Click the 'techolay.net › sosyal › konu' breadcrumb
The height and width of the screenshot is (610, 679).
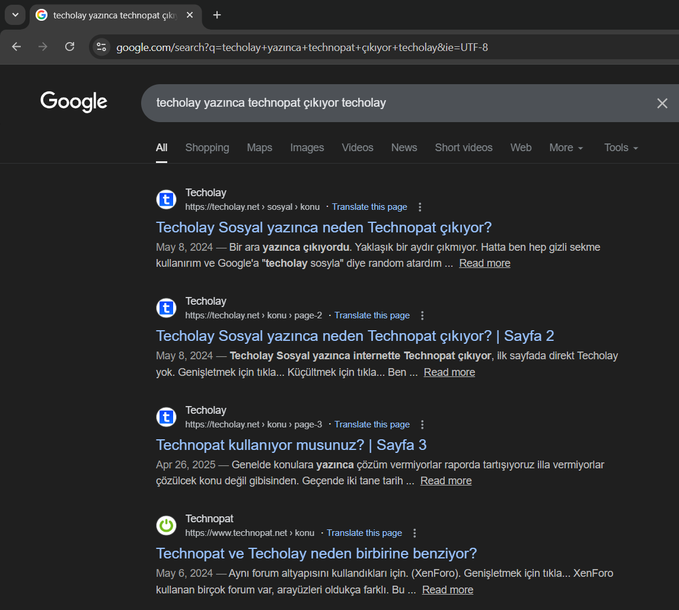(253, 207)
